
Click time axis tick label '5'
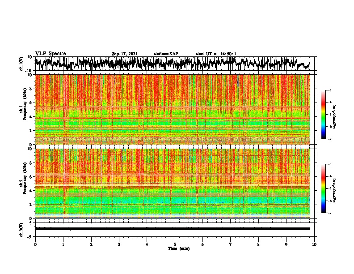pos(175,244)
